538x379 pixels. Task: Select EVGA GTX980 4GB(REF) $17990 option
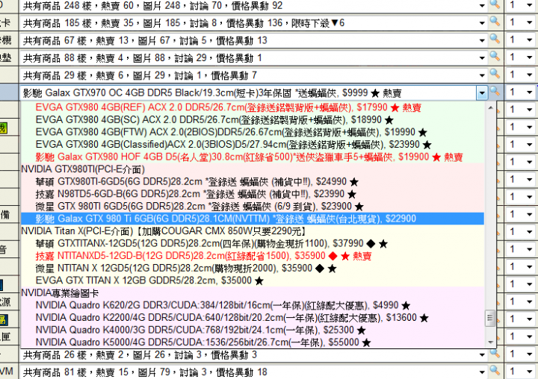(253, 107)
